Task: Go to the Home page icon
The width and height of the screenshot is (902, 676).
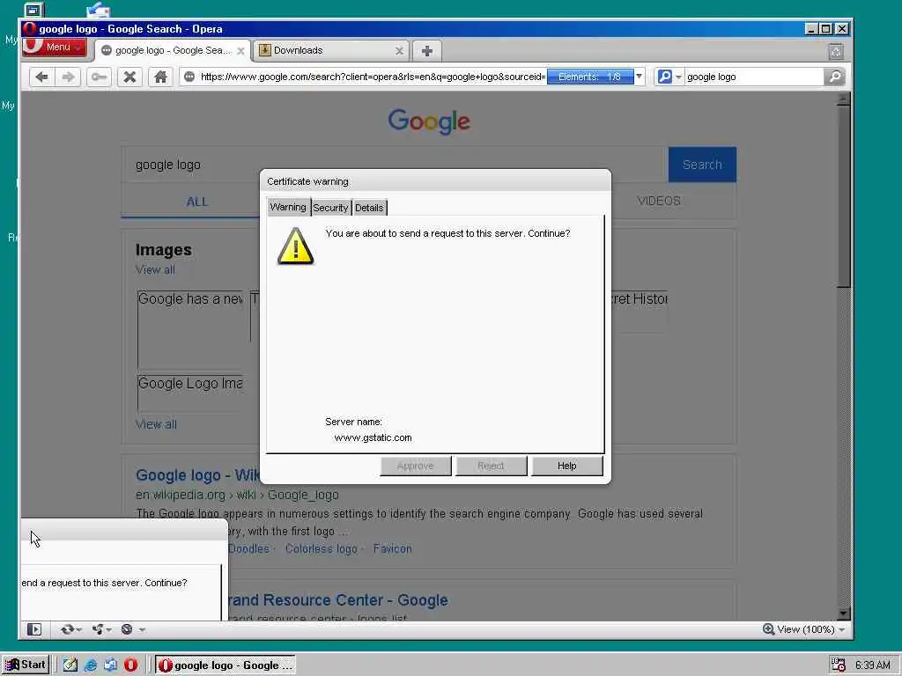Action: (x=160, y=77)
